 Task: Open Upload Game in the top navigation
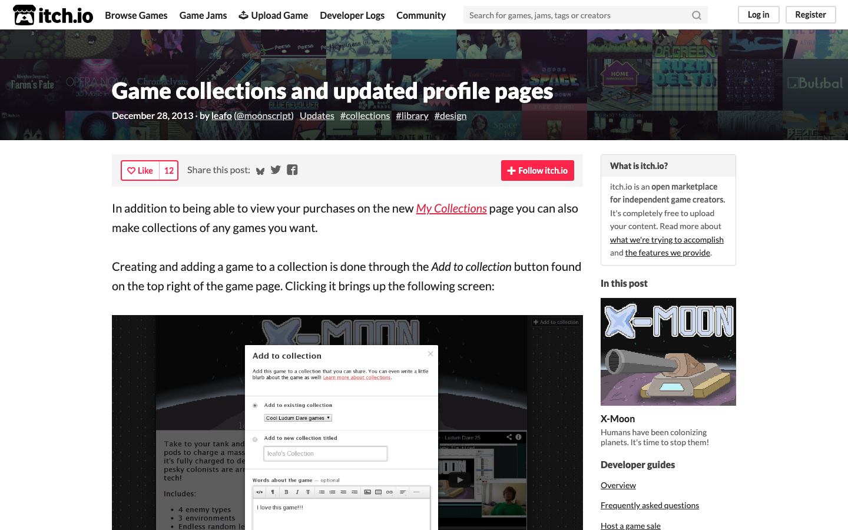coord(273,15)
